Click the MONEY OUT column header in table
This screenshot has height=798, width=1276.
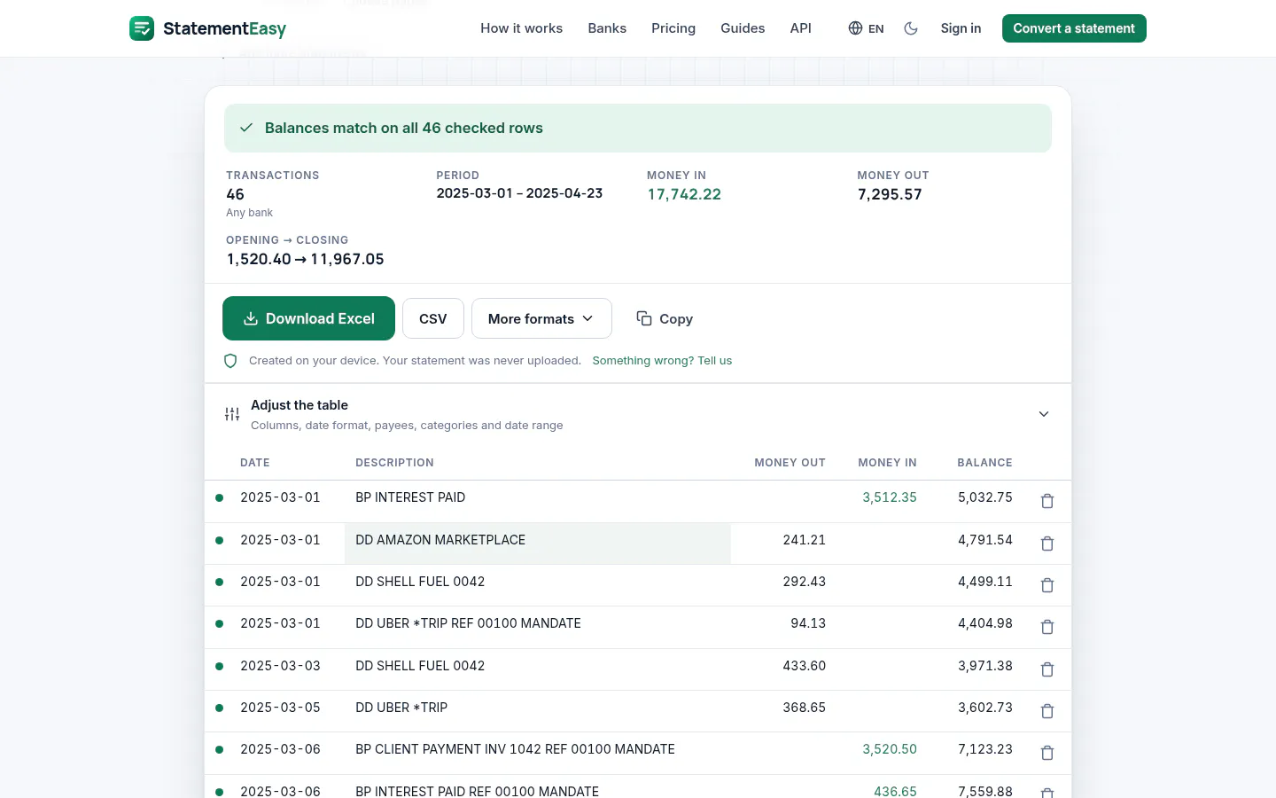(790, 463)
